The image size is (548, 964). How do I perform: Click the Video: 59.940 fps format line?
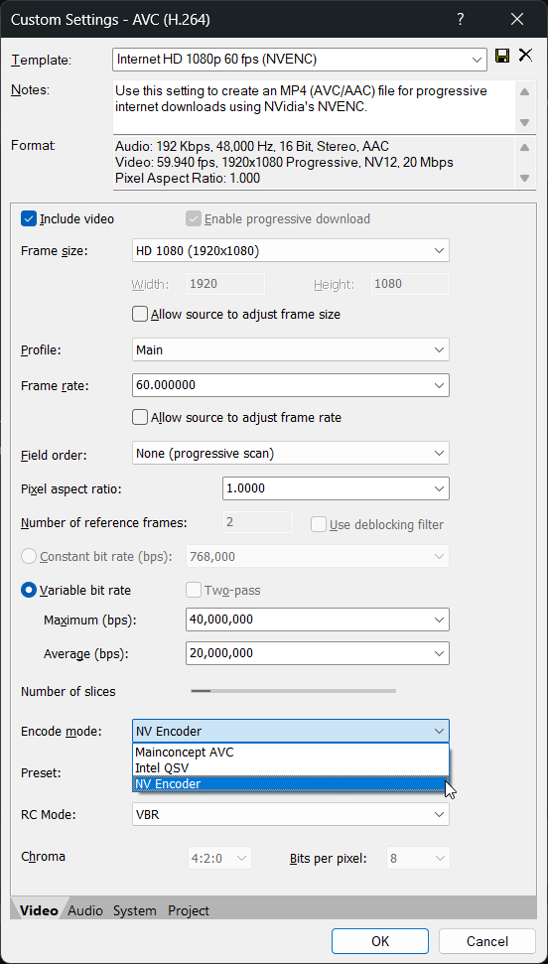(284, 162)
